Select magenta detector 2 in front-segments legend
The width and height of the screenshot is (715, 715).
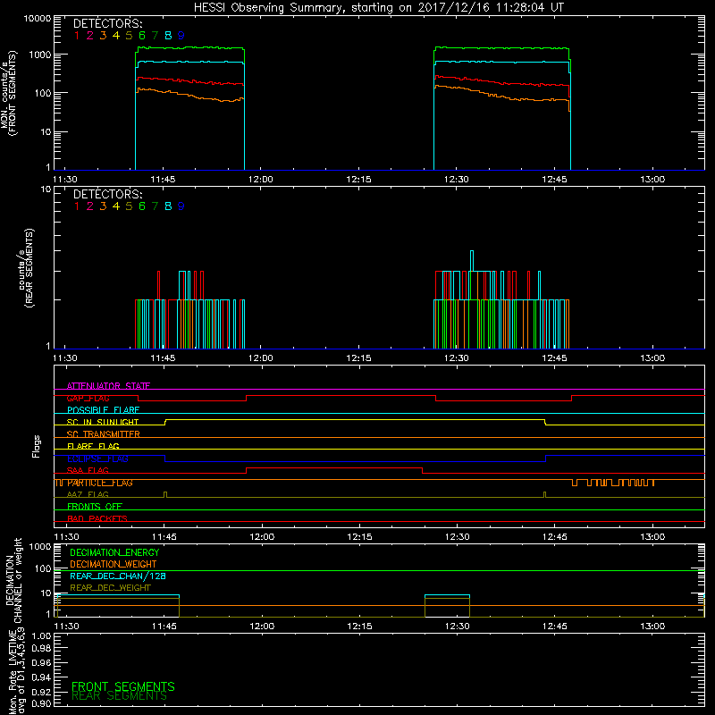click(x=90, y=36)
